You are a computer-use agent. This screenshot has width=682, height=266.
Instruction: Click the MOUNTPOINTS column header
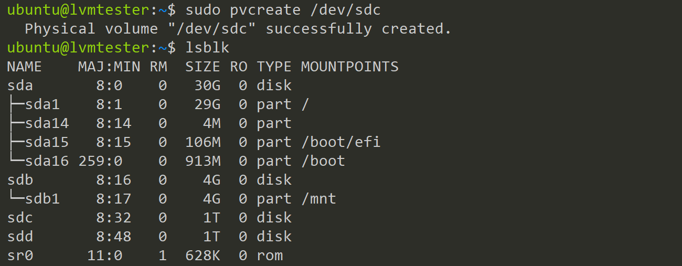(x=349, y=67)
